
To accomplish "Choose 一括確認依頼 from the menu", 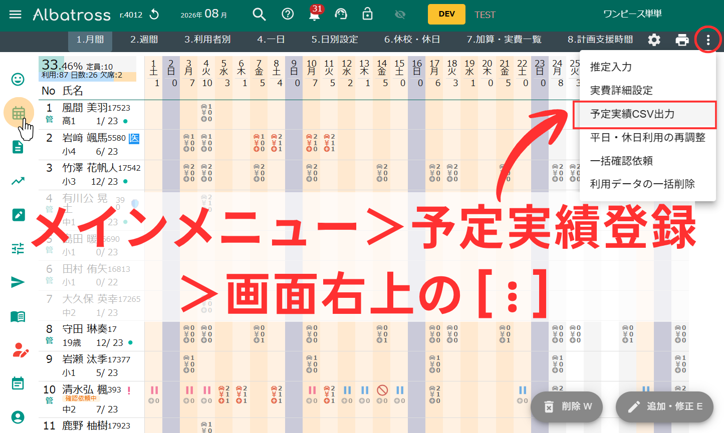I will tap(648, 161).
